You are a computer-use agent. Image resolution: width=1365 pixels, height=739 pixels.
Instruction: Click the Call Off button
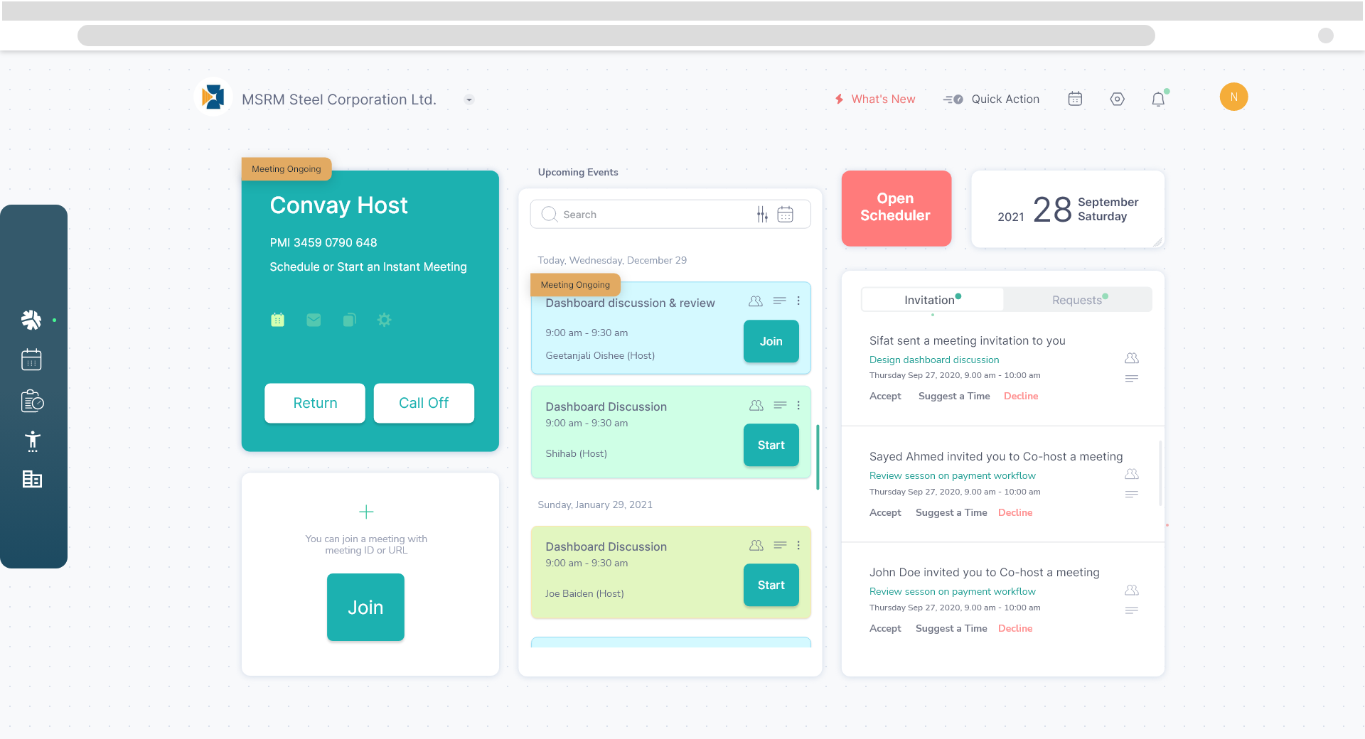[x=424, y=403]
